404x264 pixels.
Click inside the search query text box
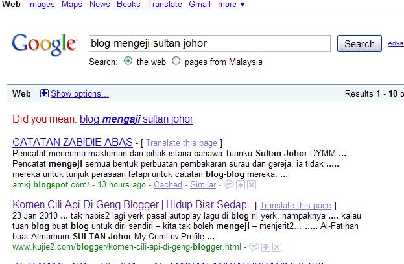[x=209, y=43]
